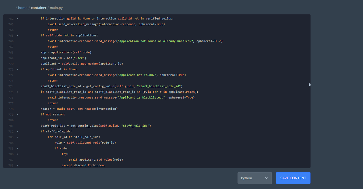This screenshot has height=189, width=363.
Task: Click on the "Applicant not found." string
Action: [x=137, y=75]
